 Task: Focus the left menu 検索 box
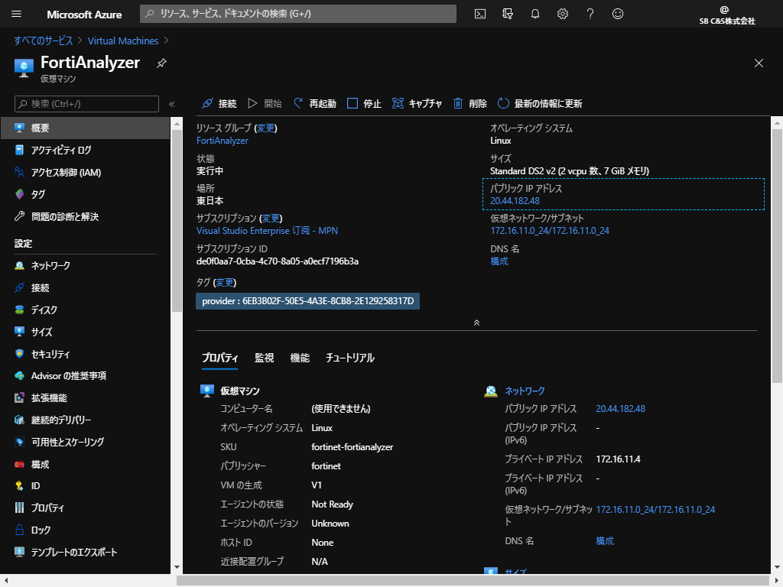coord(87,104)
